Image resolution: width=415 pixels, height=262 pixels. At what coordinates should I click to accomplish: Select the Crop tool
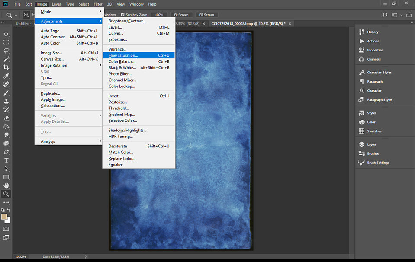pos(6,67)
